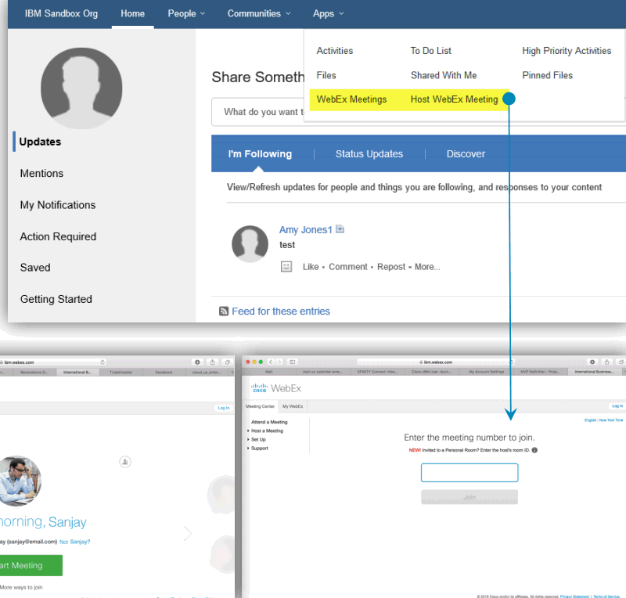
Task: Open Feed for these entries link
Action: (x=281, y=312)
